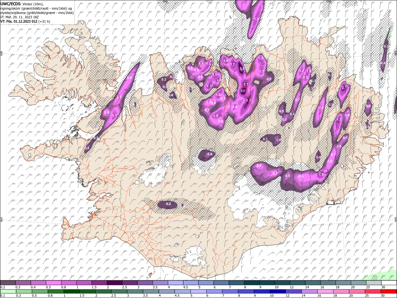Click the lower legend swatch above 0.5
The width and height of the screenshot is (397, 298).
click(x=40, y=291)
